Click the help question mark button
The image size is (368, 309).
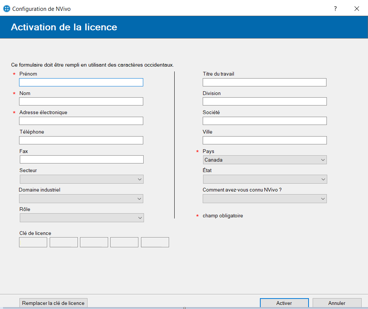(x=335, y=9)
